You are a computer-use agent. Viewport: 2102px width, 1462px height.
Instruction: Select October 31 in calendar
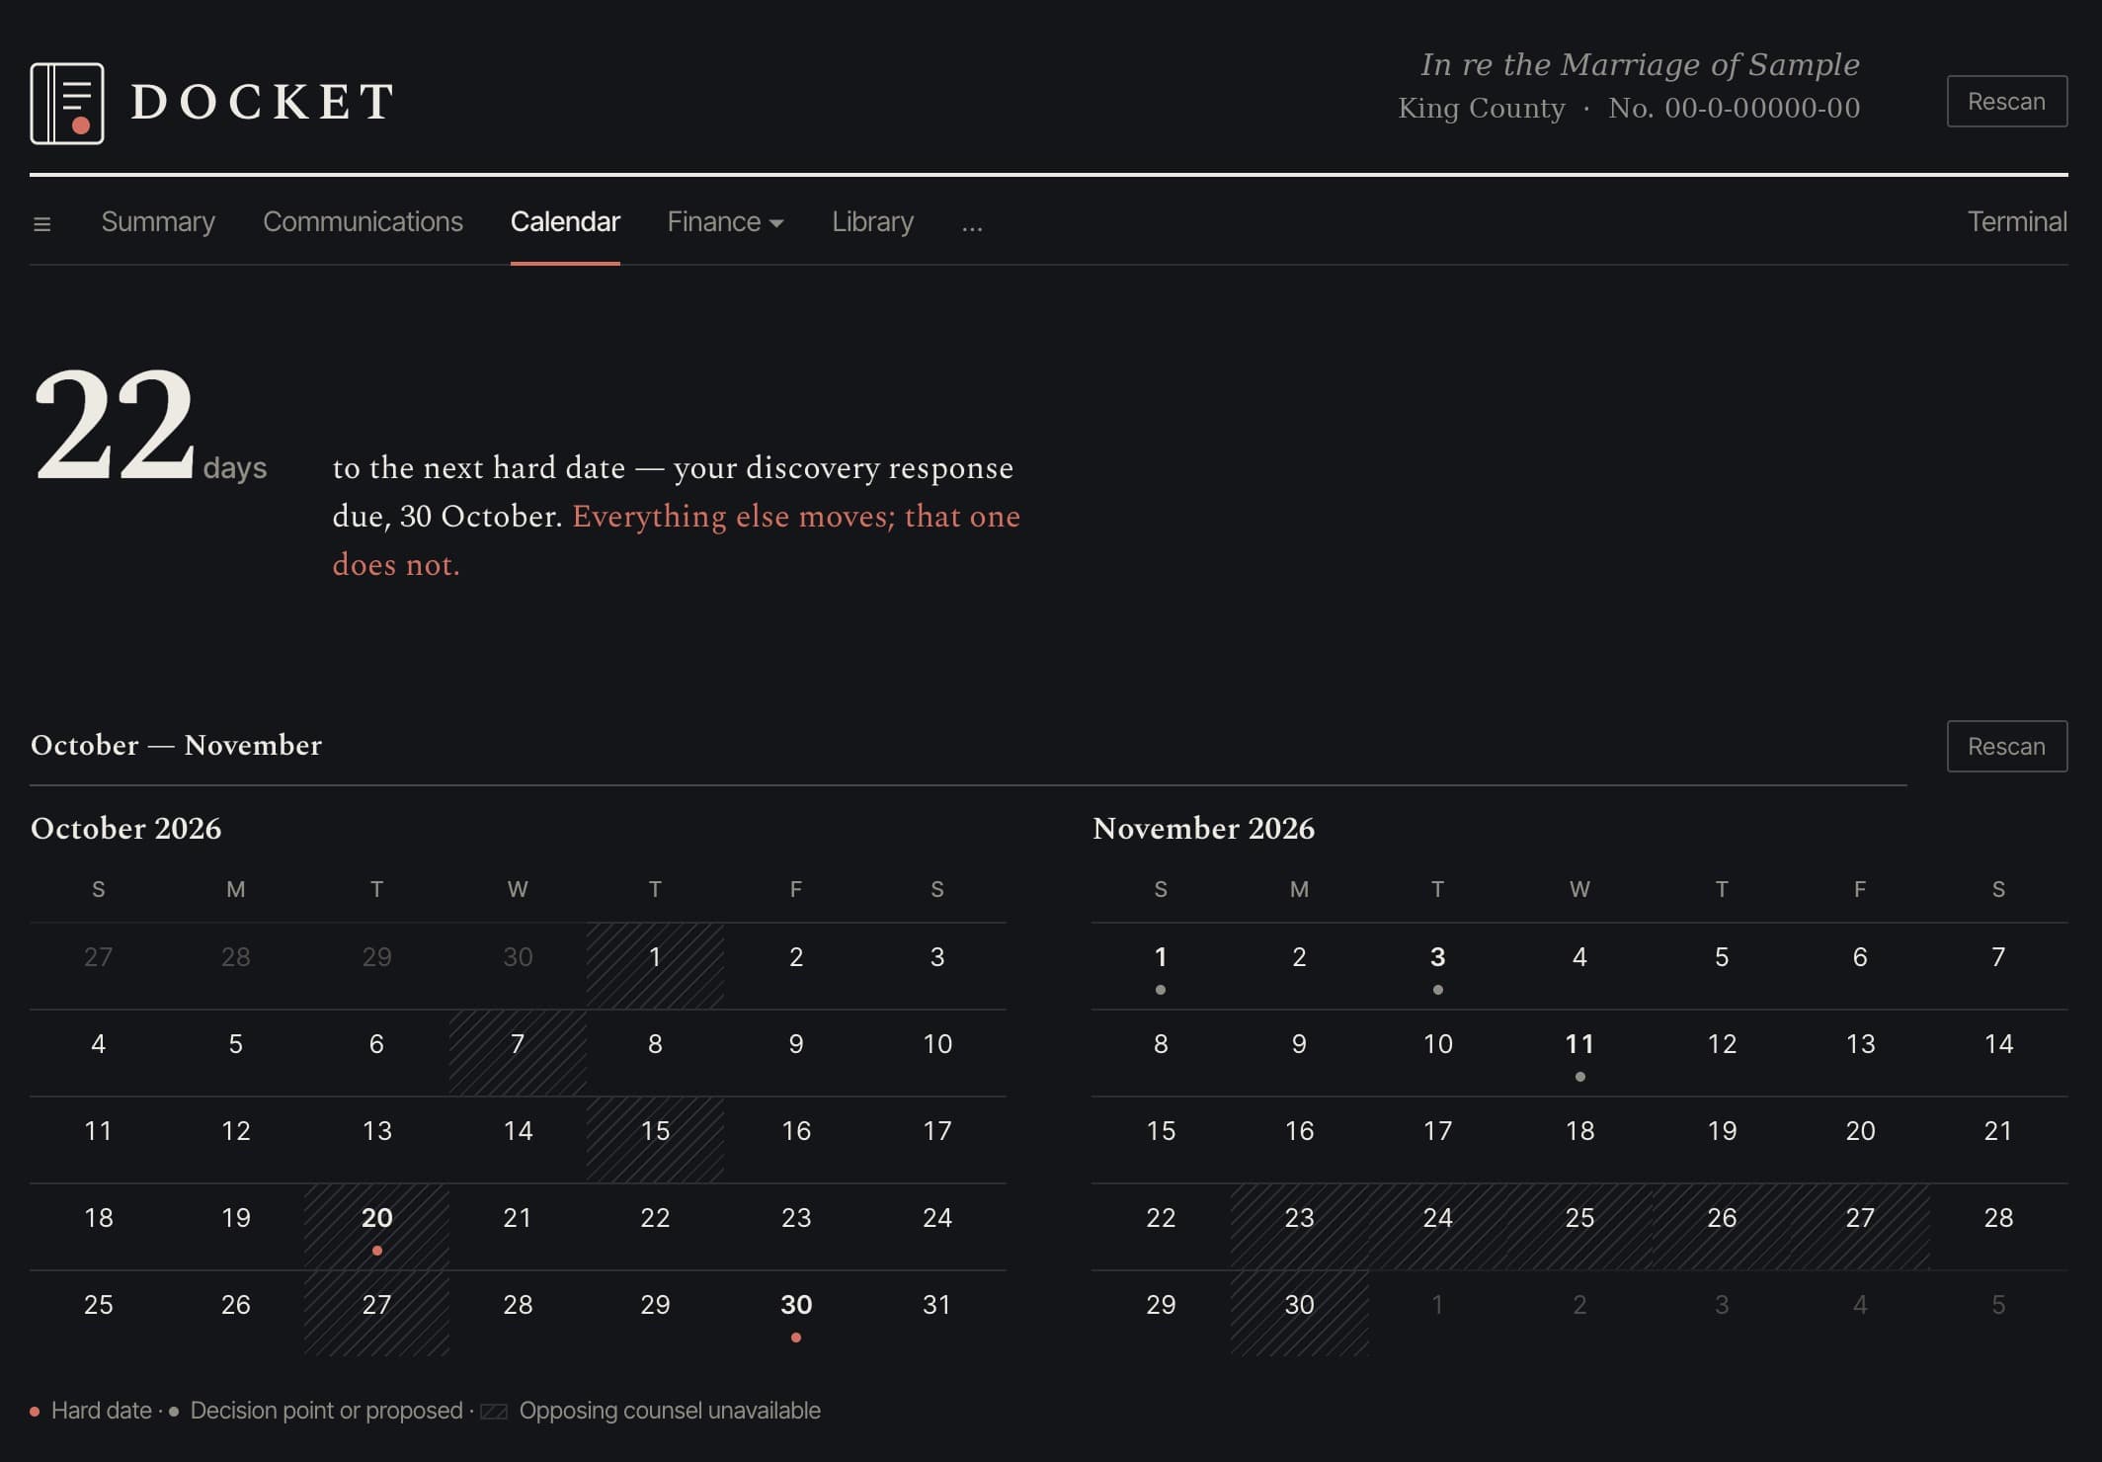coord(936,1314)
